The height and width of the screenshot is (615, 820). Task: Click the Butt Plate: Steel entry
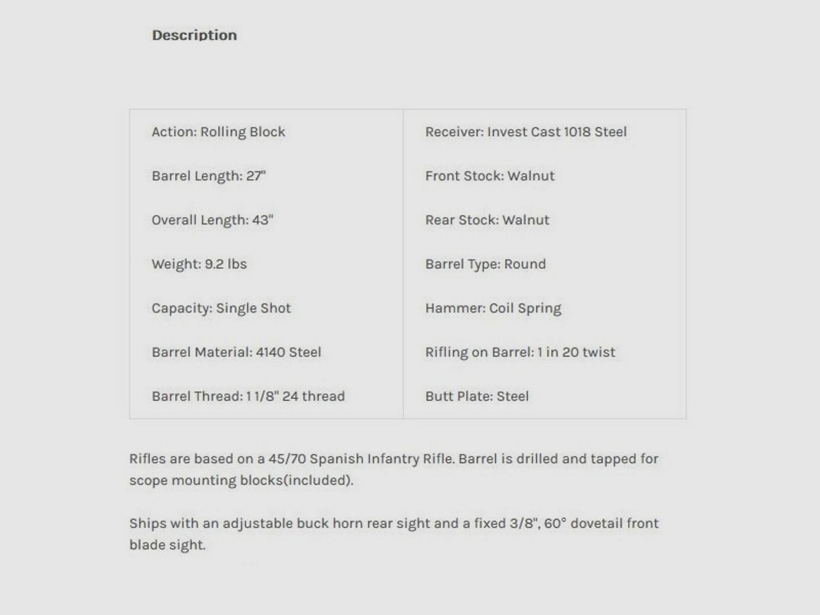(x=477, y=396)
